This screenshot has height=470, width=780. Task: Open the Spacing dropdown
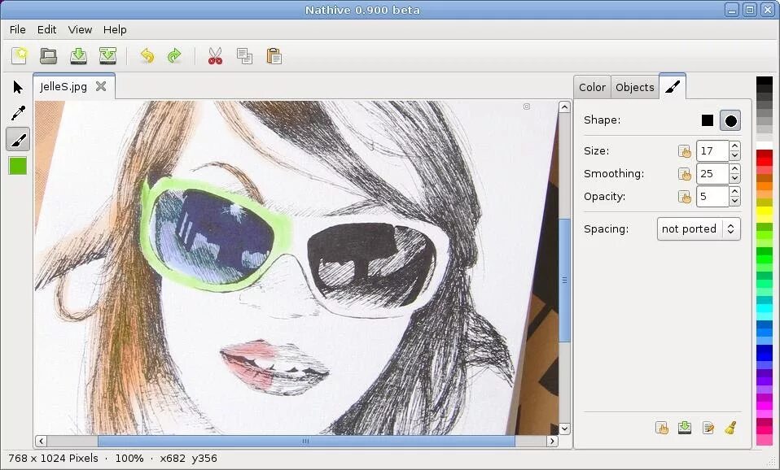coord(699,228)
